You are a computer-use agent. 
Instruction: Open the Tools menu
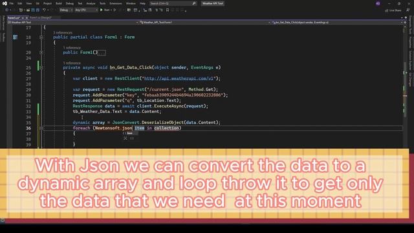[x=102, y=3]
